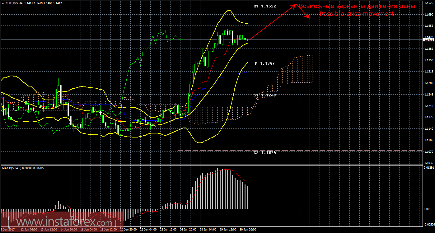The image size is (435, 233).
Task: Click 1.1140 on the price axis
Action: [429, 129]
